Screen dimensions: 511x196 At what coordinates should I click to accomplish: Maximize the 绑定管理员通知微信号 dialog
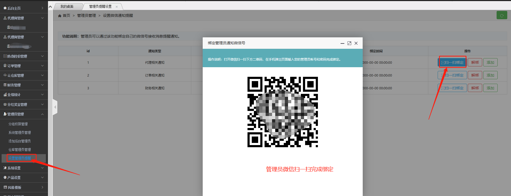[349, 43]
